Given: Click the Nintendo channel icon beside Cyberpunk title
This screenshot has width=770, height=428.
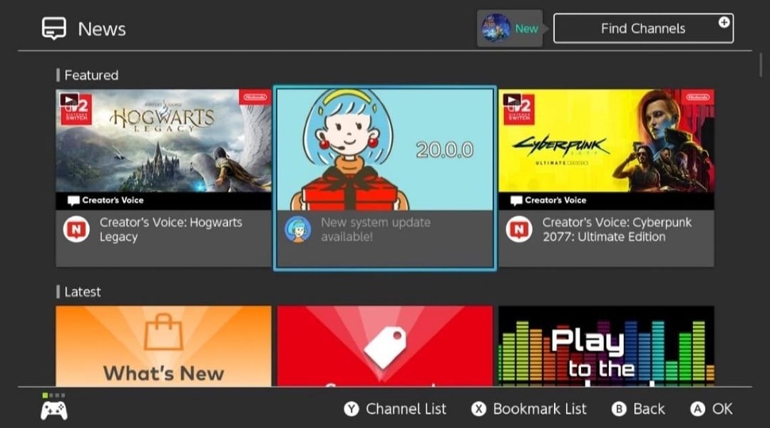Looking at the screenshot, I should [518, 229].
